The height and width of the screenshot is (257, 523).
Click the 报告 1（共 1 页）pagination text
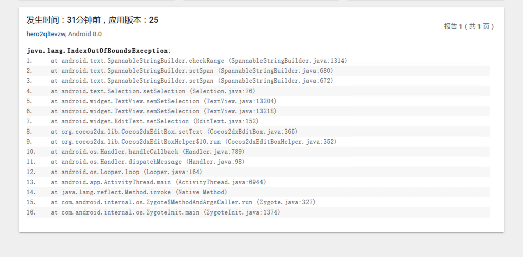click(468, 26)
